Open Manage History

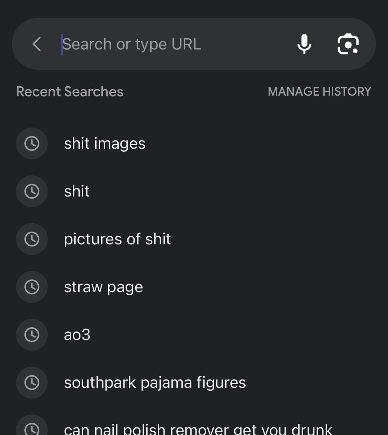pos(320,91)
